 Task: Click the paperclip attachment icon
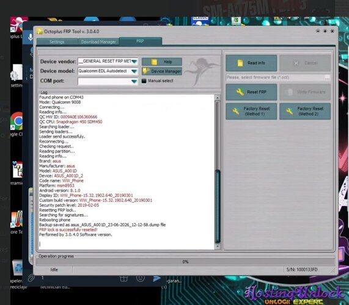(31, 278)
